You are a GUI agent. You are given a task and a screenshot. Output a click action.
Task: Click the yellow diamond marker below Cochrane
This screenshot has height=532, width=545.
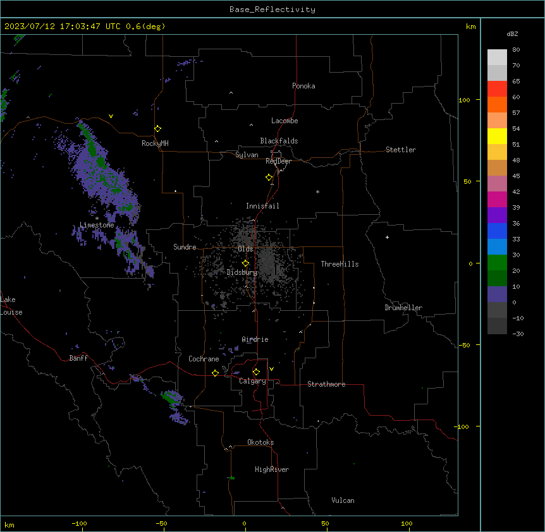click(x=215, y=373)
